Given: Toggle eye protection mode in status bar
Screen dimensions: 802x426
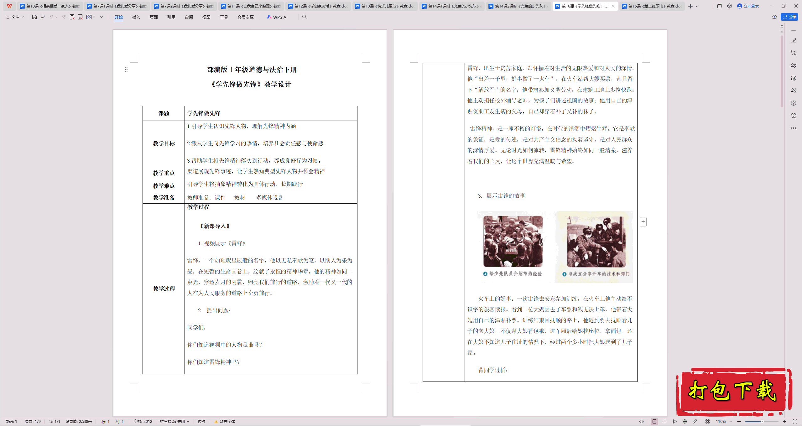Looking at the screenshot, I should (x=642, y=422).
